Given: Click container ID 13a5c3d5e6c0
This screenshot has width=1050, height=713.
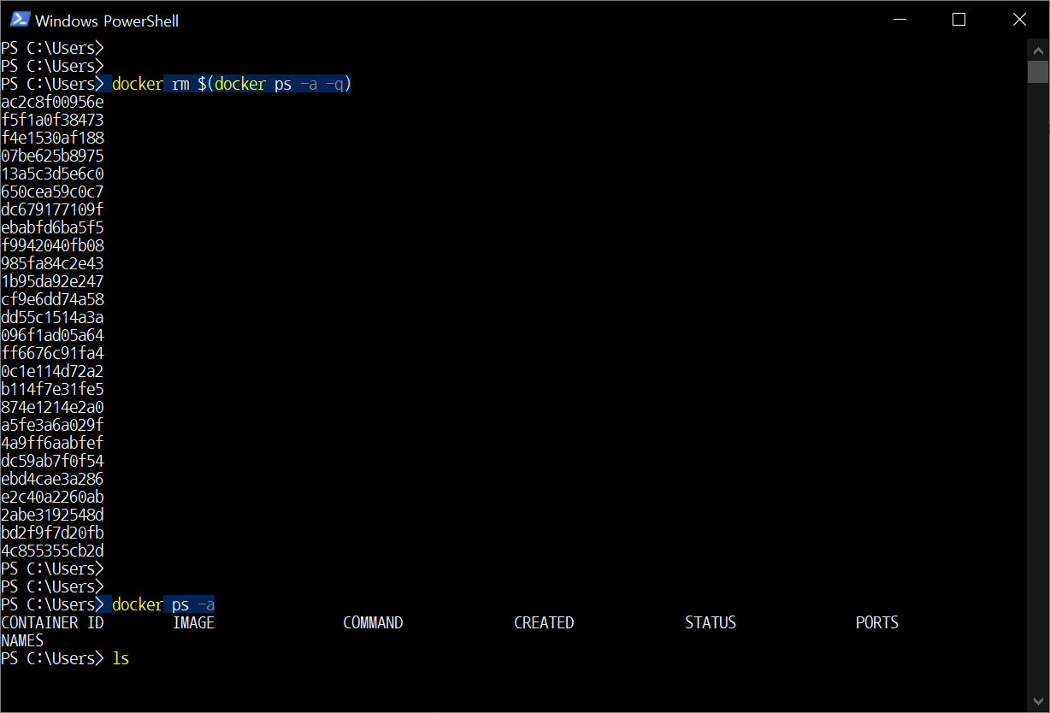Looking at the screenshot, I should 53,174.
